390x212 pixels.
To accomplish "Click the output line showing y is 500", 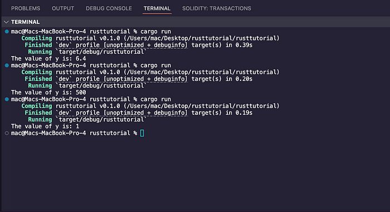I will point(48,93).
